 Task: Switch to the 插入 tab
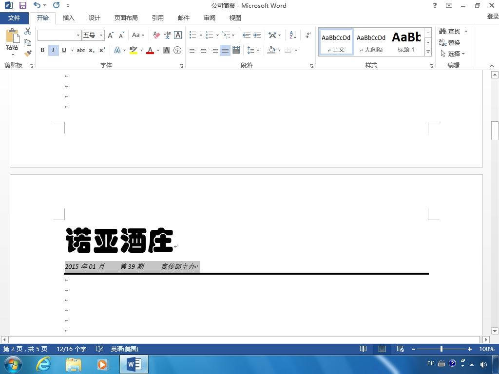[68, 18]
